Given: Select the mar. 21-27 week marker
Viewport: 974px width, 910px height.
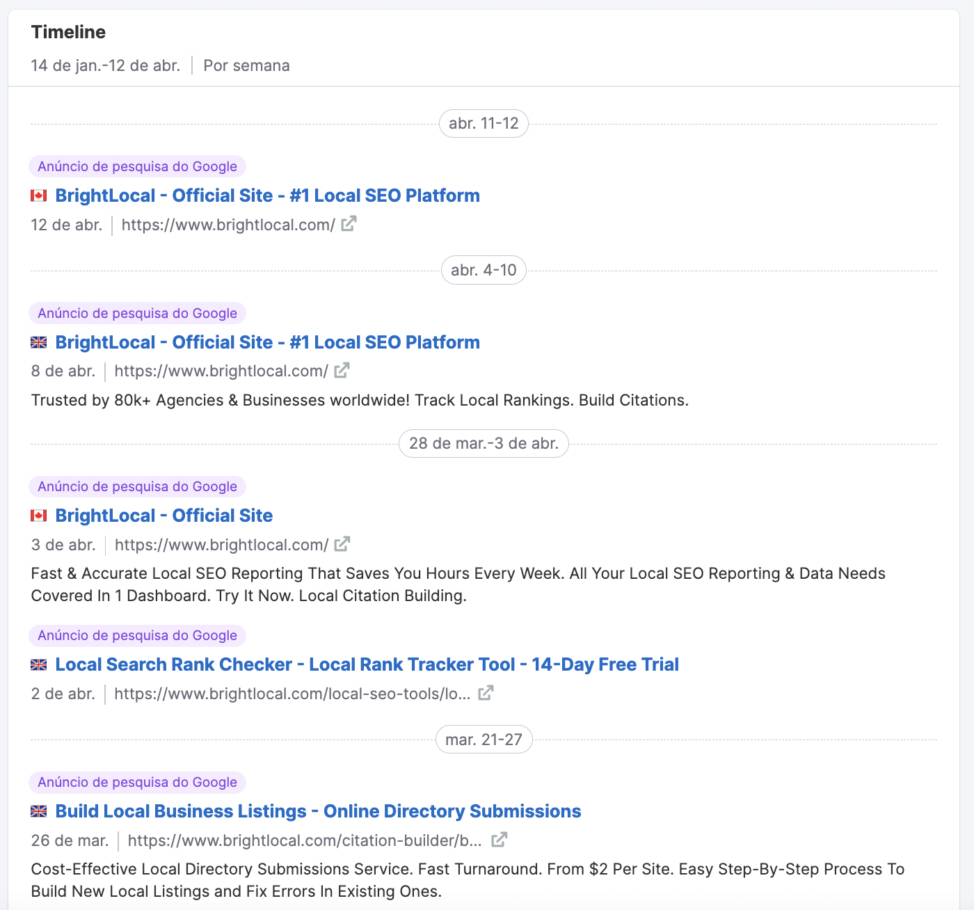Looking at the screenshot, I should point(484,740).
